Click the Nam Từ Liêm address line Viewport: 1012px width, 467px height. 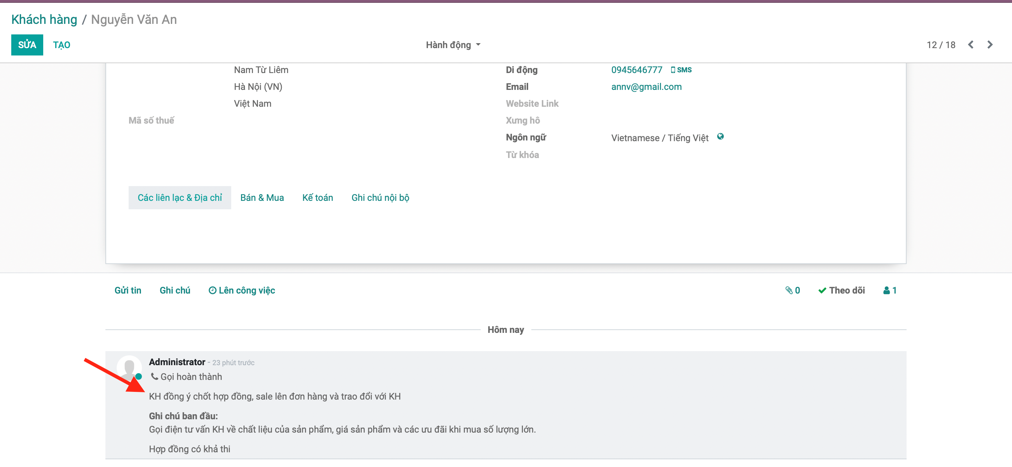pyautogui.click(x=261, y=70)
